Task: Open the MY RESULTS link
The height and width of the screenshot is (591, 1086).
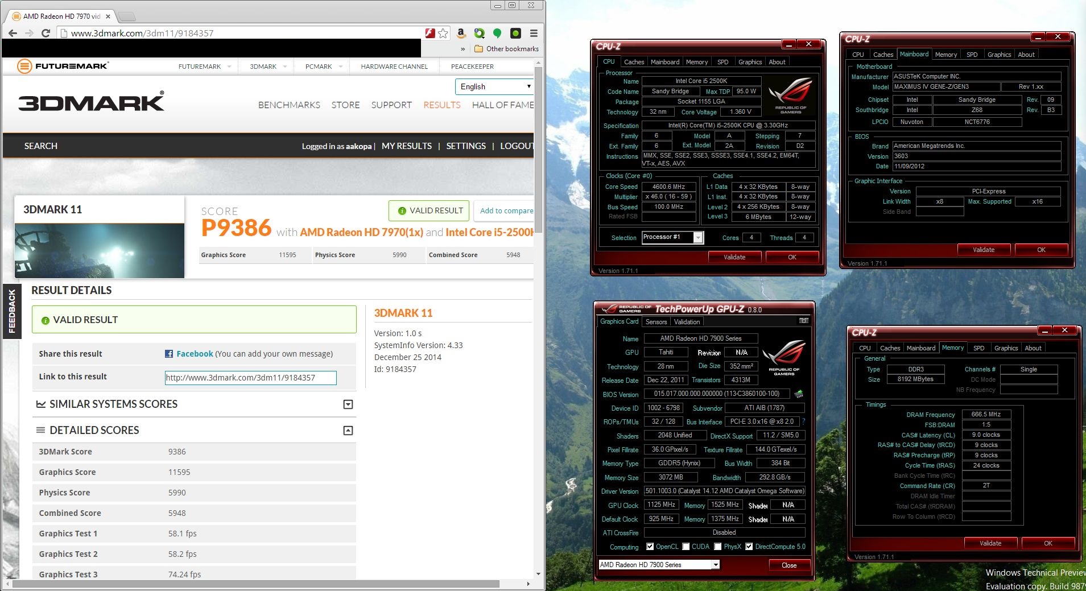Action: 407,146
